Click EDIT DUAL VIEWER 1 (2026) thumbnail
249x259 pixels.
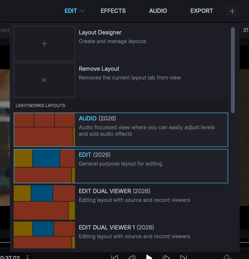(44, 235)
